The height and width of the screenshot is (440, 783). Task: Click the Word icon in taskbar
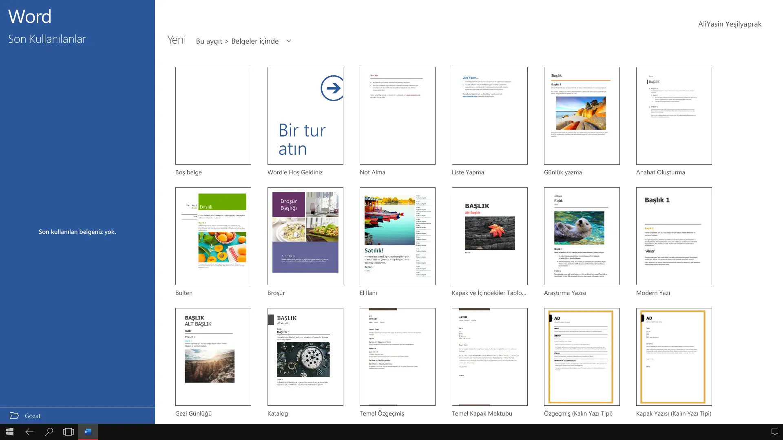[x=88, y=431]
